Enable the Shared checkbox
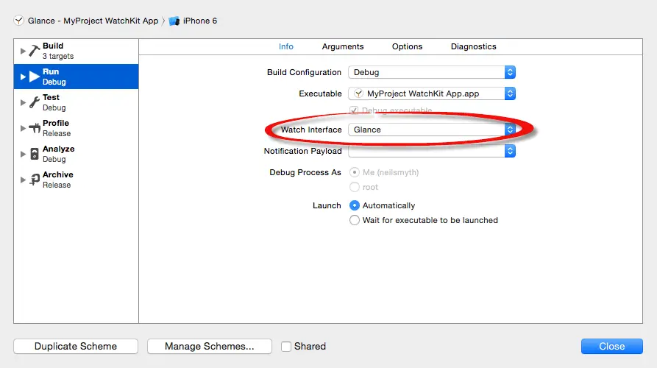 point(286,347)
